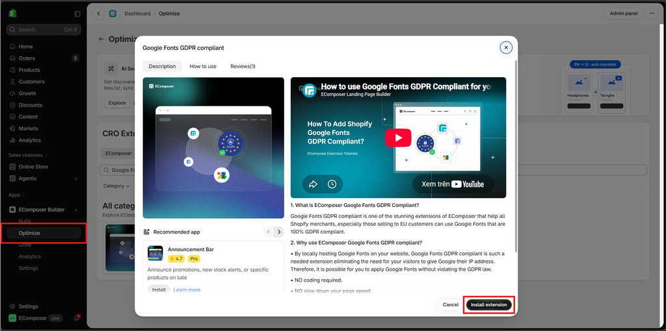Open the Category dropdown filter
This screenshot has height=331, width=666.
click(116, 186)
